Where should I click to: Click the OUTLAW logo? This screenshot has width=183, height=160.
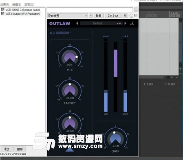tap(60, 24)
